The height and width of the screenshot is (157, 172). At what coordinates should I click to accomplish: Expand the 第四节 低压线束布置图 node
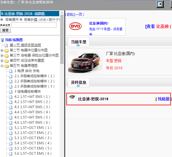[x=2, y=61]
